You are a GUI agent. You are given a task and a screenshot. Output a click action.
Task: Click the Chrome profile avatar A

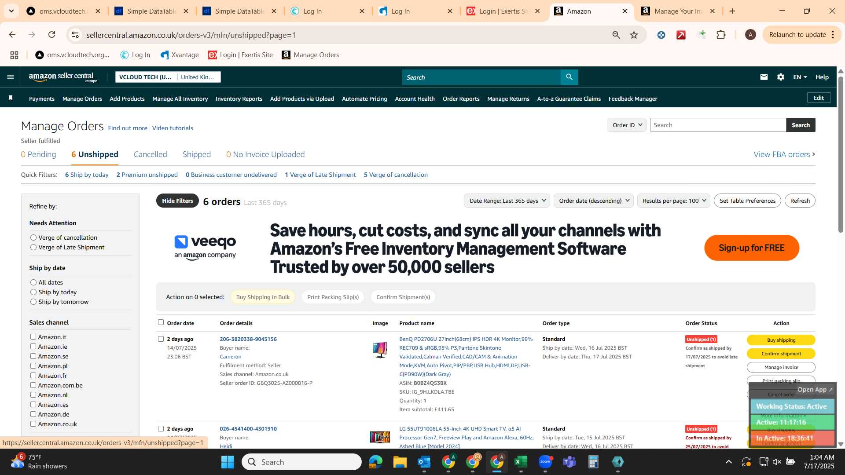[x=750, y=35]
